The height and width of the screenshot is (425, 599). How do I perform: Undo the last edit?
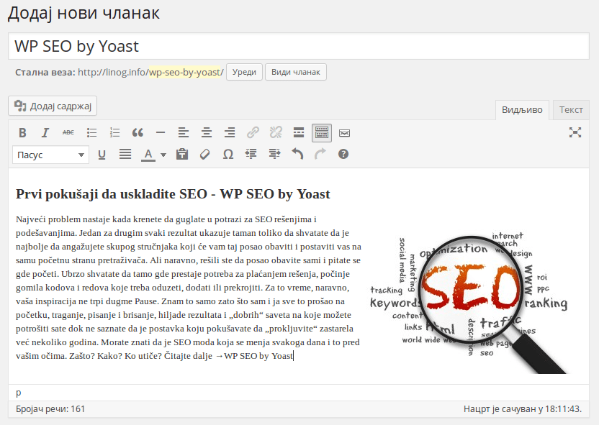(297, 155)
